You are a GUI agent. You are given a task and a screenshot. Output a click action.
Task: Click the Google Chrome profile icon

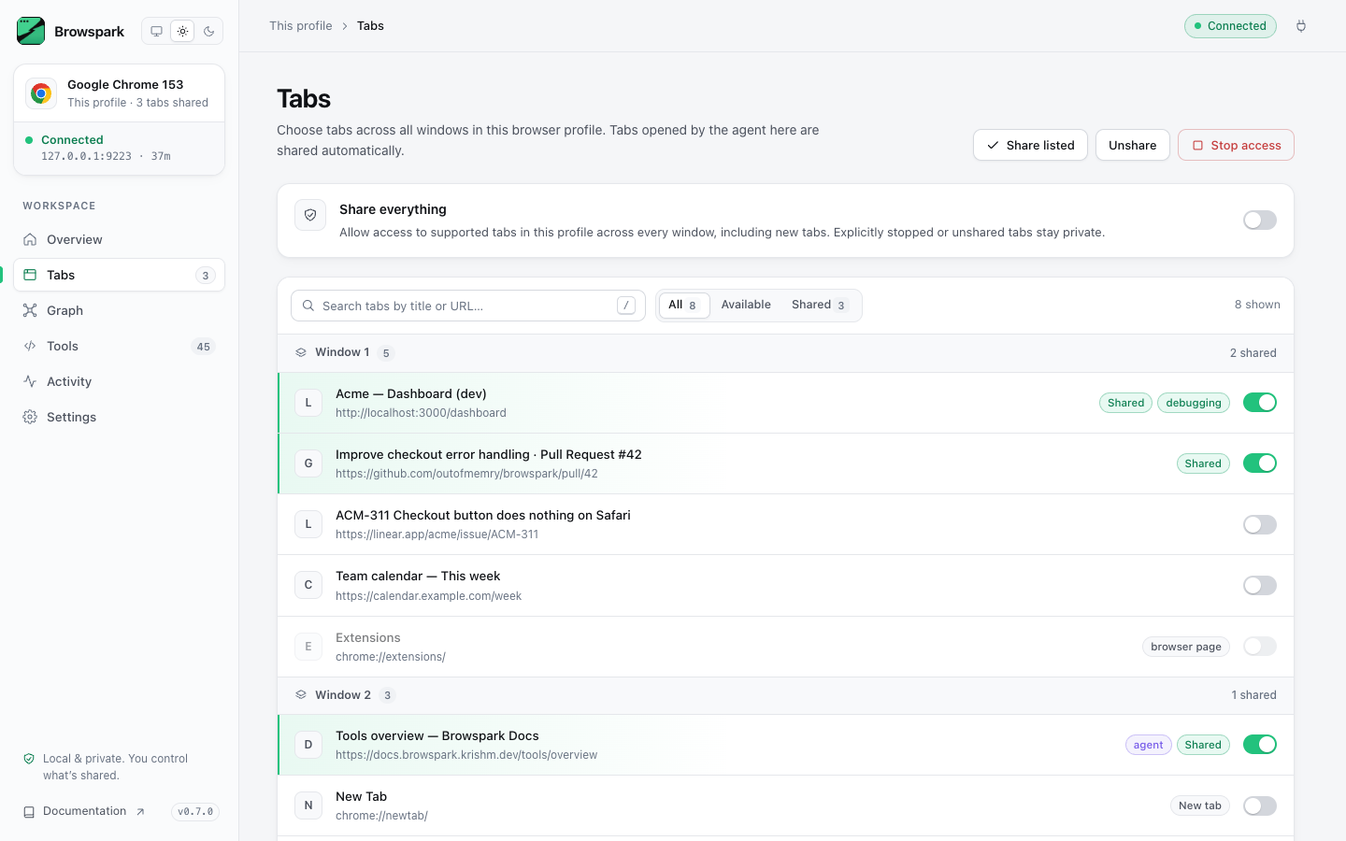(41, 93)
